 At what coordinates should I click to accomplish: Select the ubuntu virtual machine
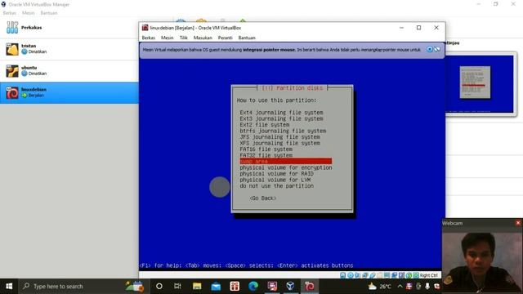pyautogui.click(x=69, y=71)
